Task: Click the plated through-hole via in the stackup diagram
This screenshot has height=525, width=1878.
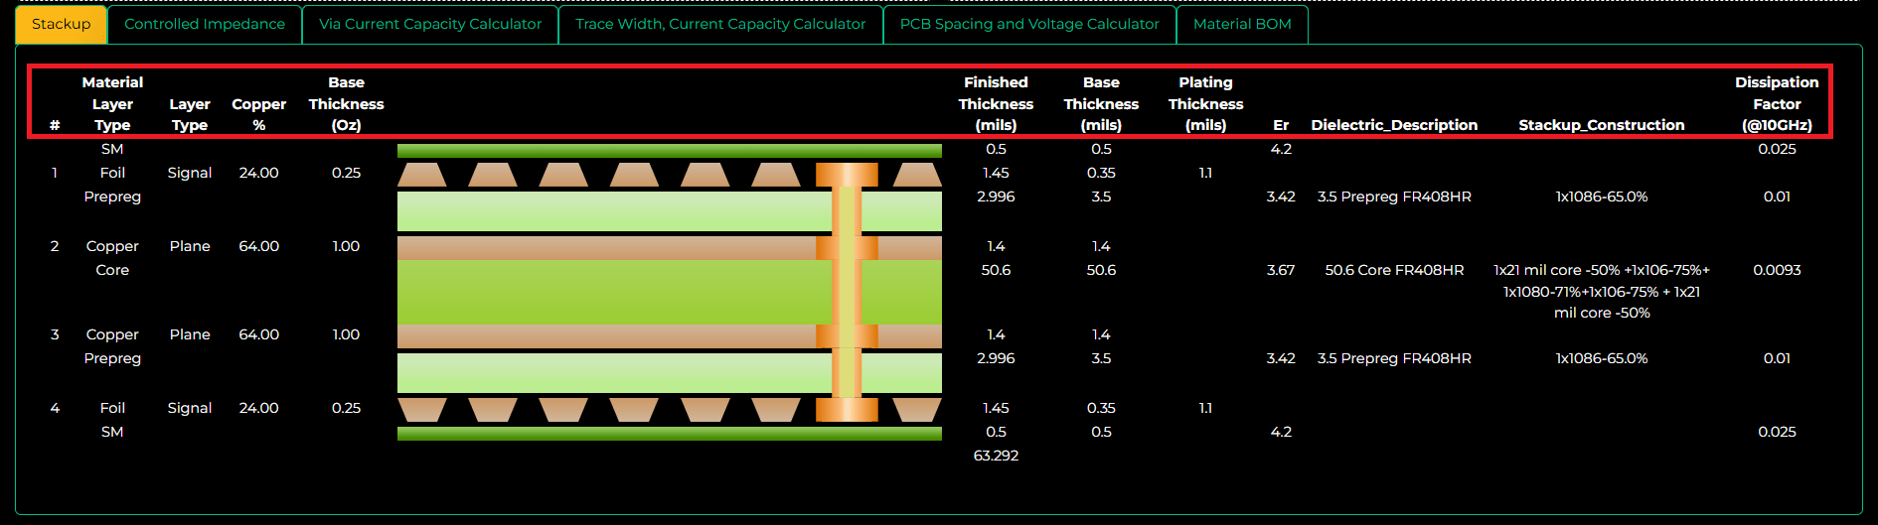Action: 847,292
